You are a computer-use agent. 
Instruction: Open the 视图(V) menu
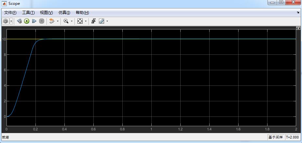[x=46, y=13]
